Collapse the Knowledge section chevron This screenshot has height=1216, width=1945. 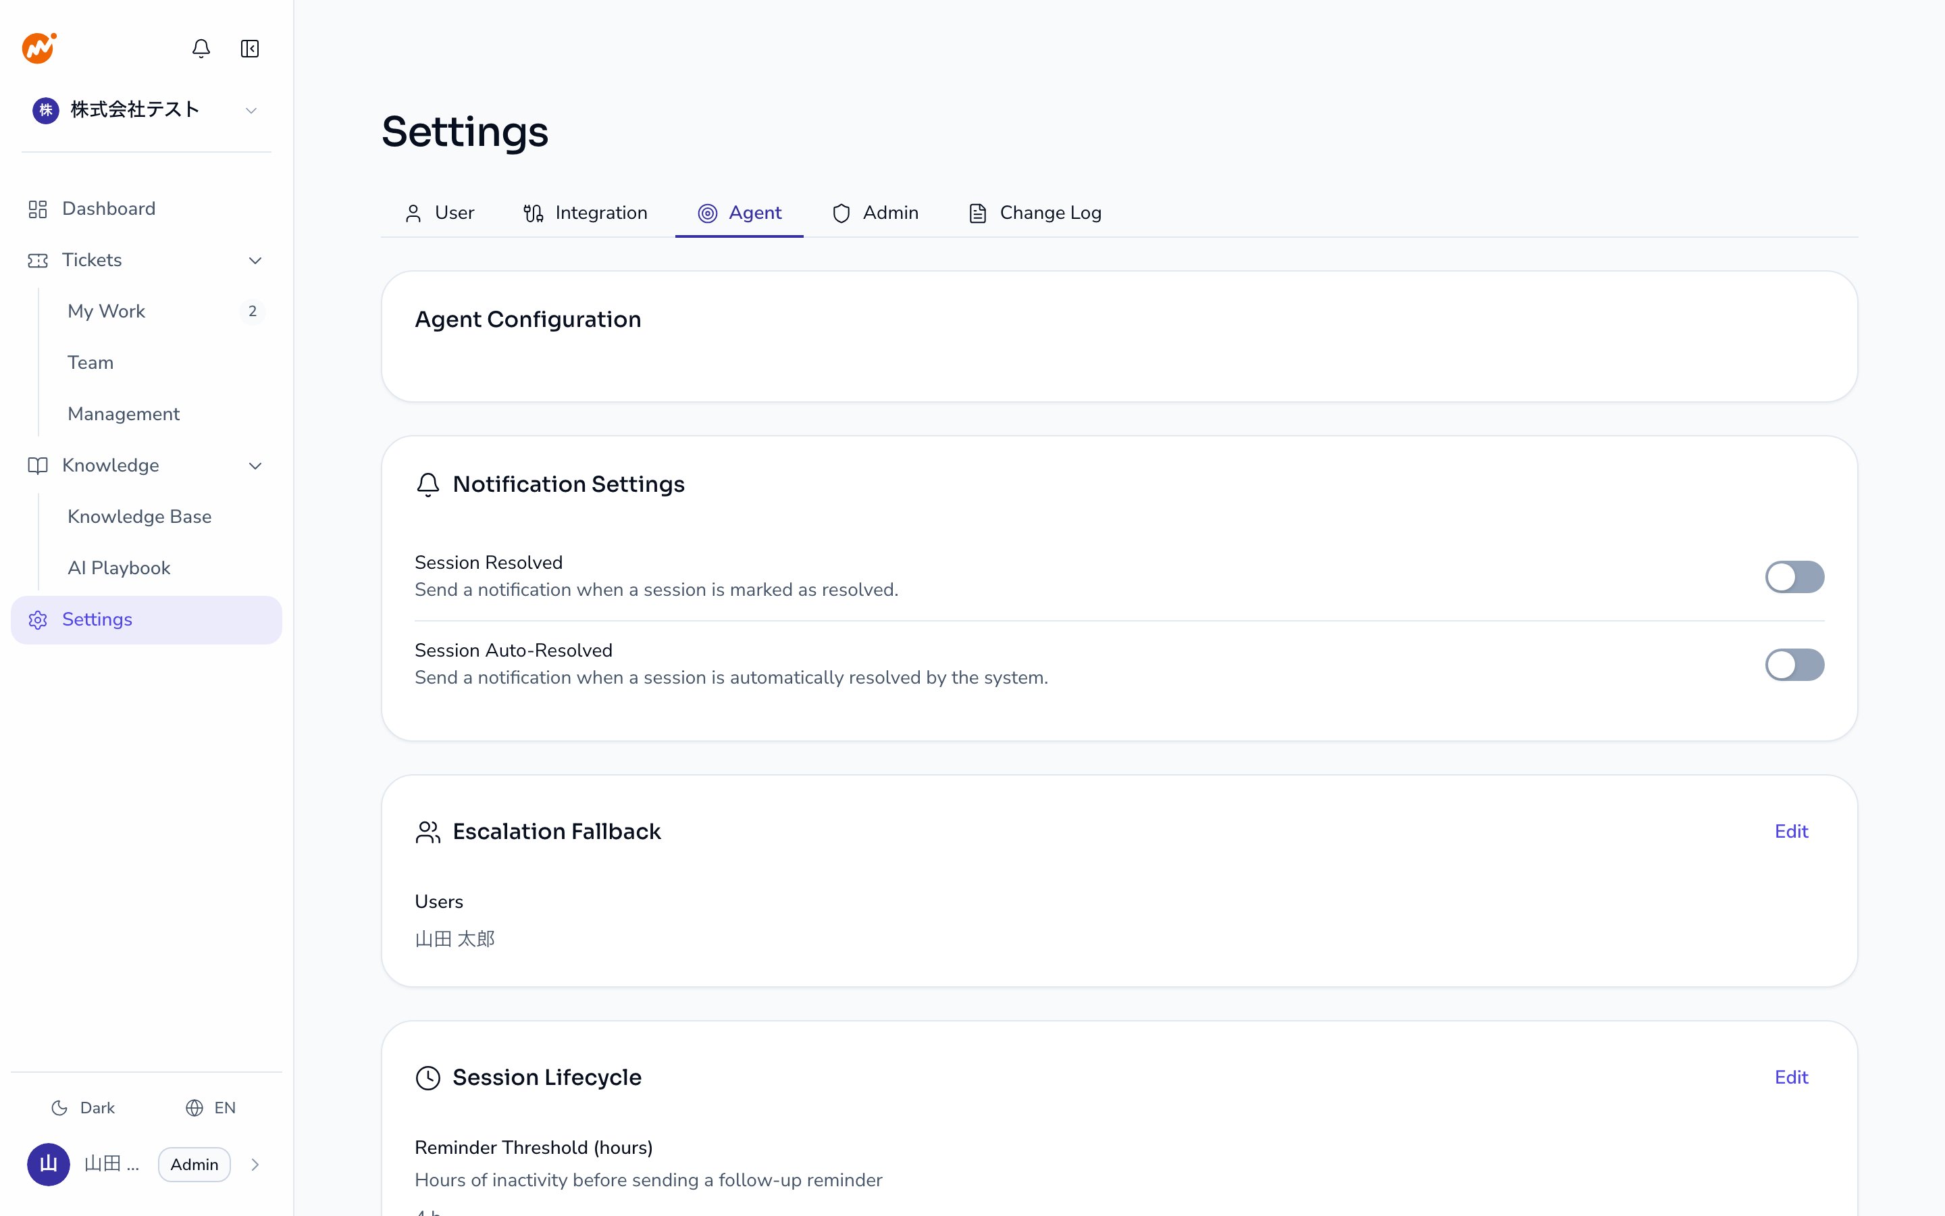(255, 465)
